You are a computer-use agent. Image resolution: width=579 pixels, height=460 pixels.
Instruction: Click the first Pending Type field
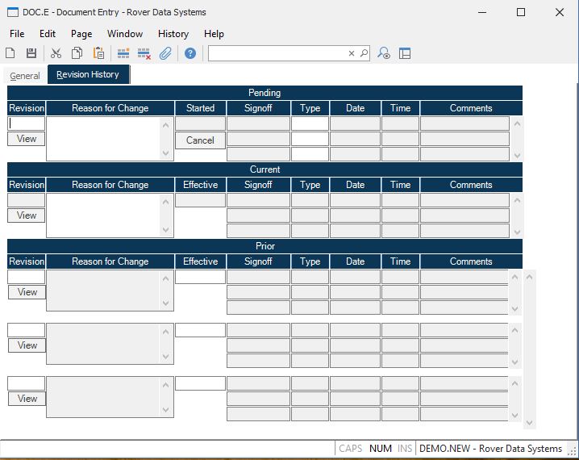(310, 123)
